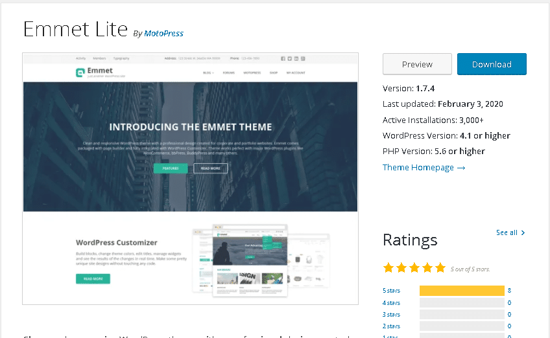Click the Preview button
550x338 pixels.
(x=417, y=64)
